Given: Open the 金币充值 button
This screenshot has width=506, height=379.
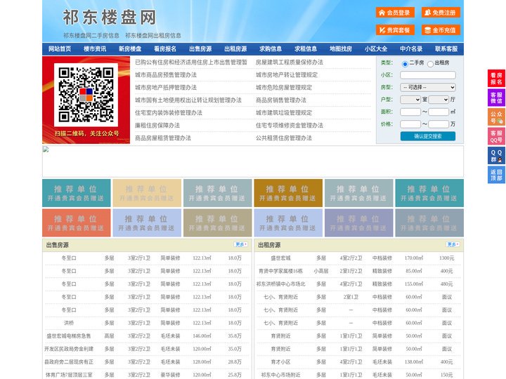Looking at the screenshot, I should pyautogui.click(x=441, y=30).
